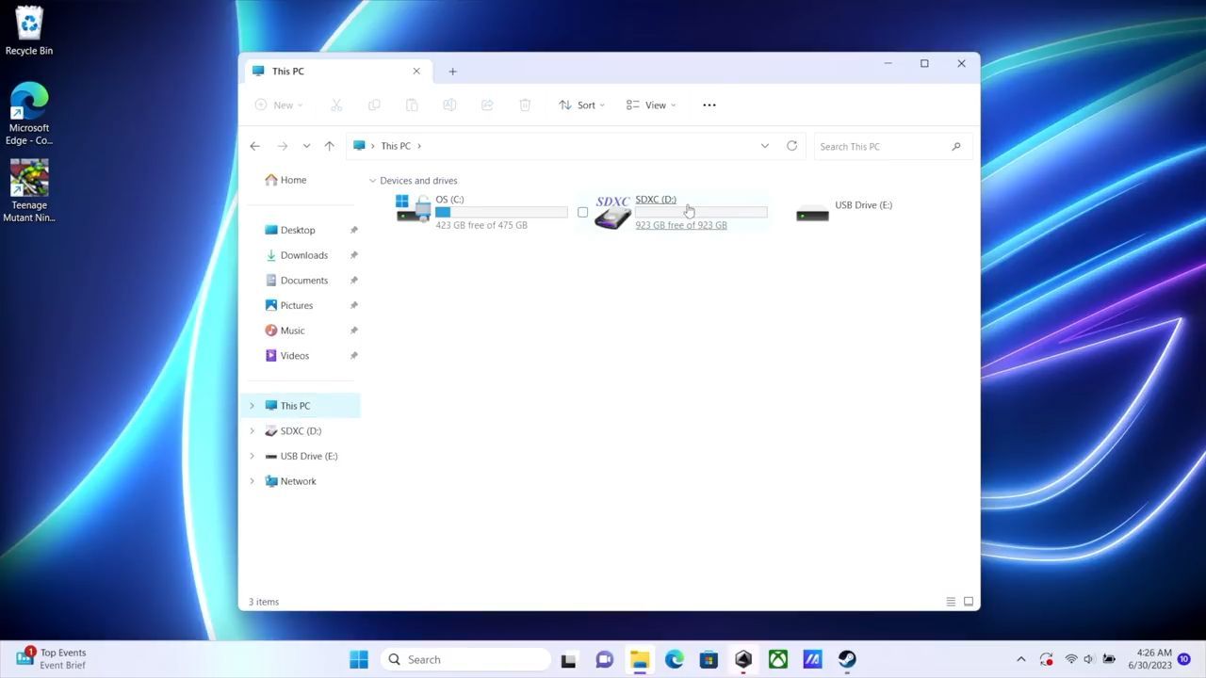This screenshot has height=678, width=1206.
Task: Expand This PC in navigation pane
Action: tap(252, 406)
